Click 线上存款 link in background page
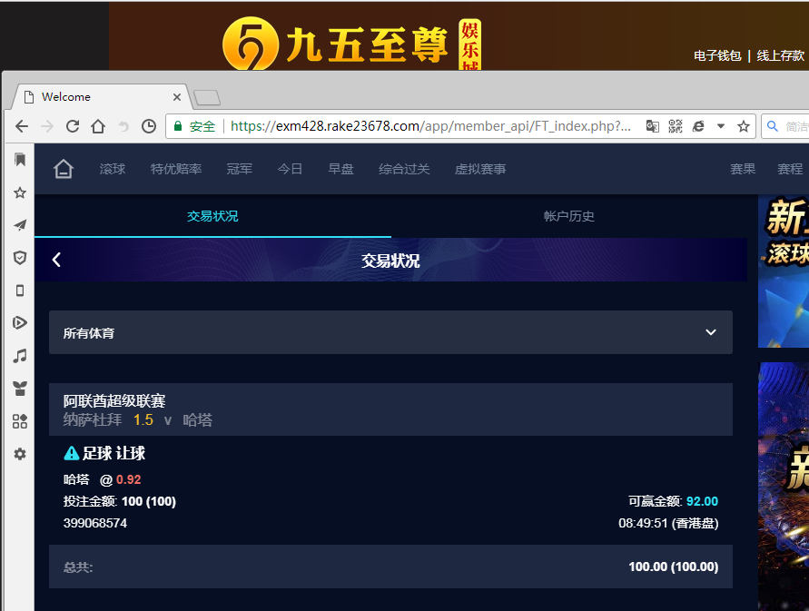809x611 pixels. [781, 55]
